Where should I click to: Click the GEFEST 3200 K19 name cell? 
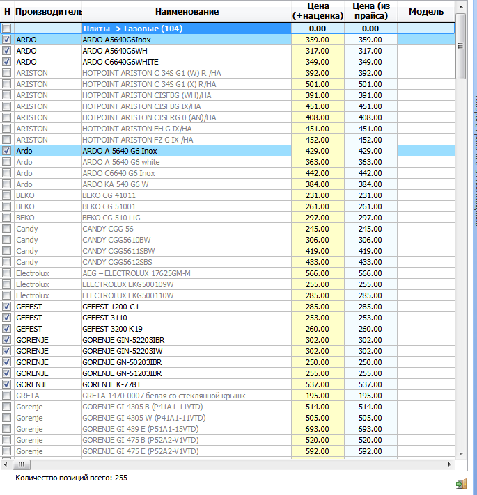(187, 329)
